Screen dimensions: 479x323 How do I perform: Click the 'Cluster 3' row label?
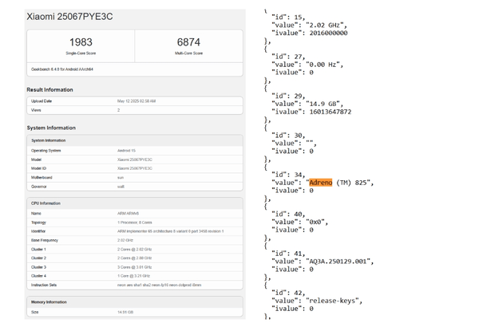coord(38,267)
